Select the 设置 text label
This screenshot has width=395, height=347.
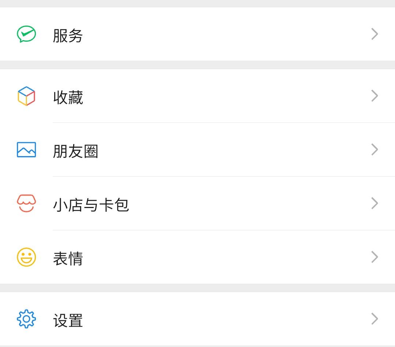tap(68, 321)
